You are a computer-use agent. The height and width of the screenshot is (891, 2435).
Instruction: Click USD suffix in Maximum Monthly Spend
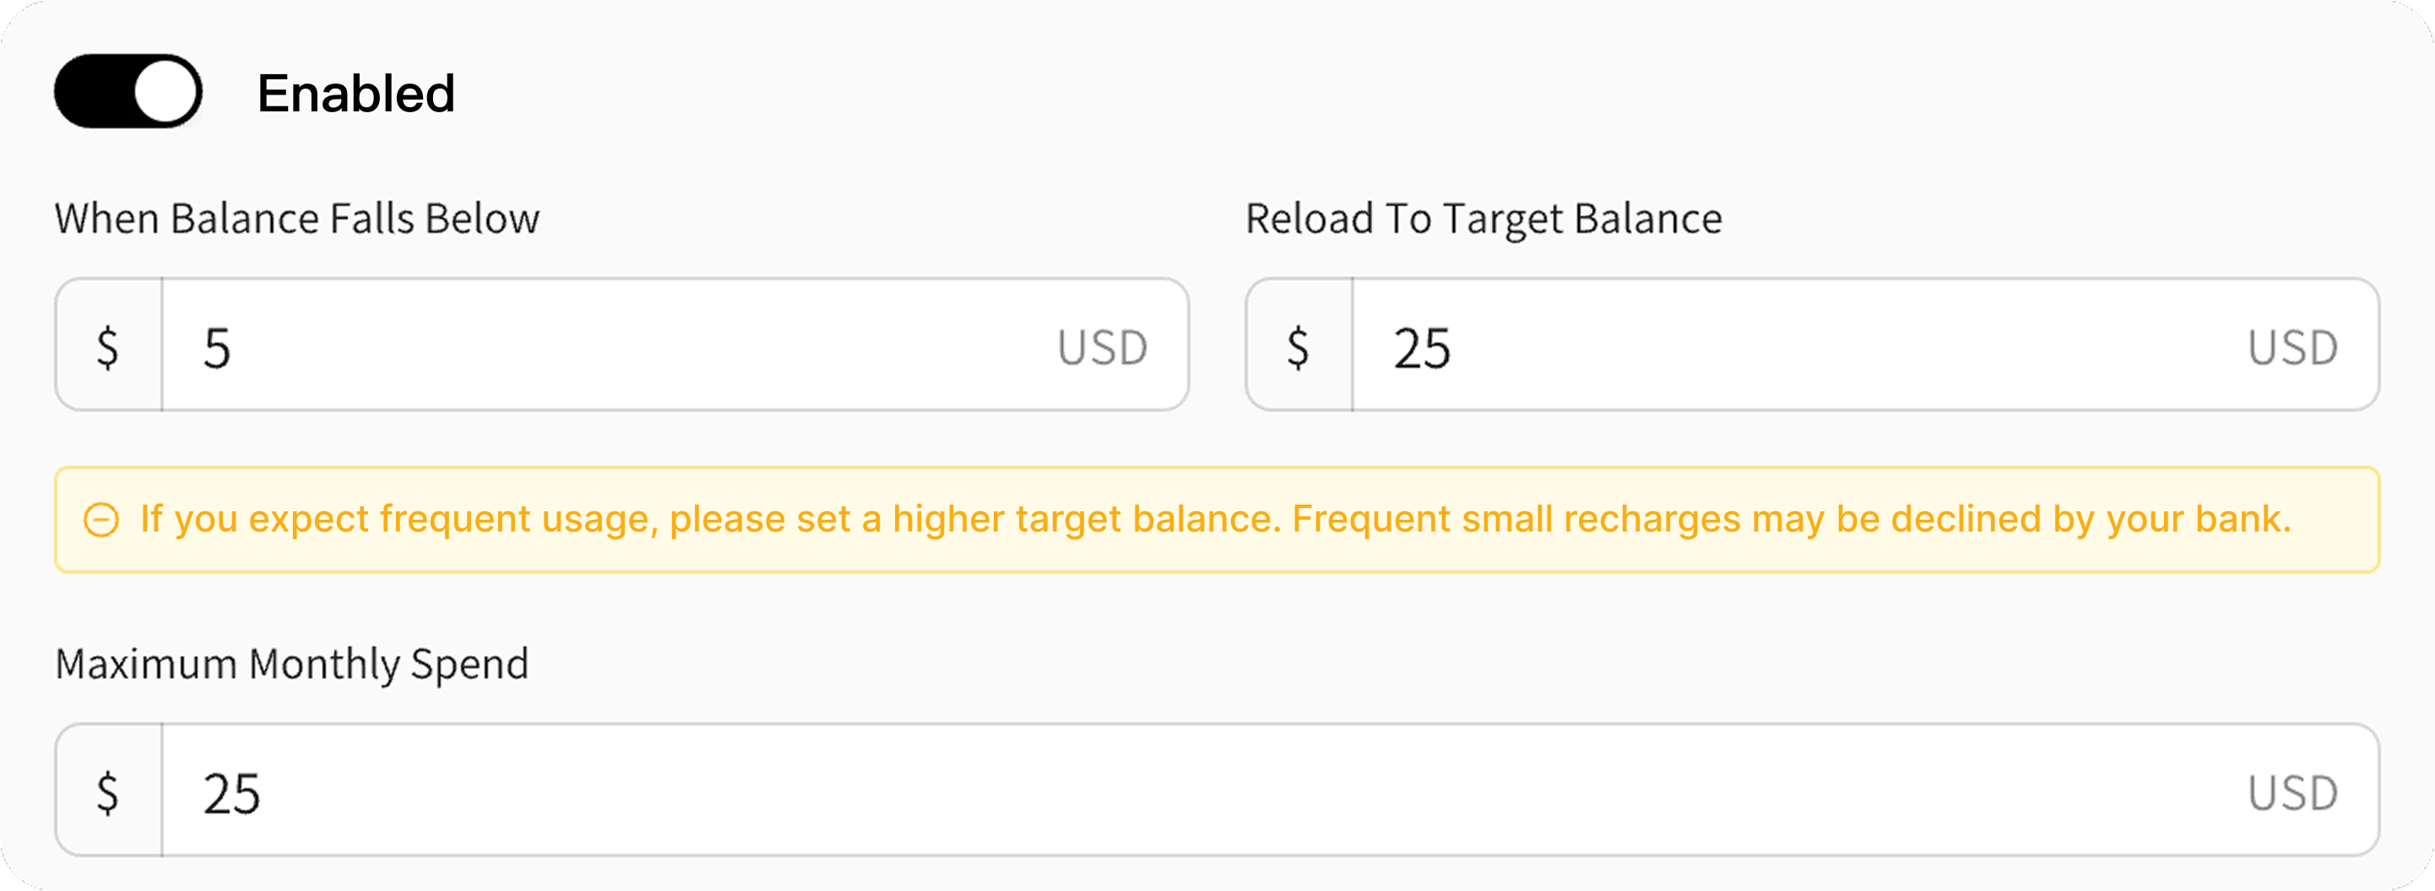(2292, 794)
